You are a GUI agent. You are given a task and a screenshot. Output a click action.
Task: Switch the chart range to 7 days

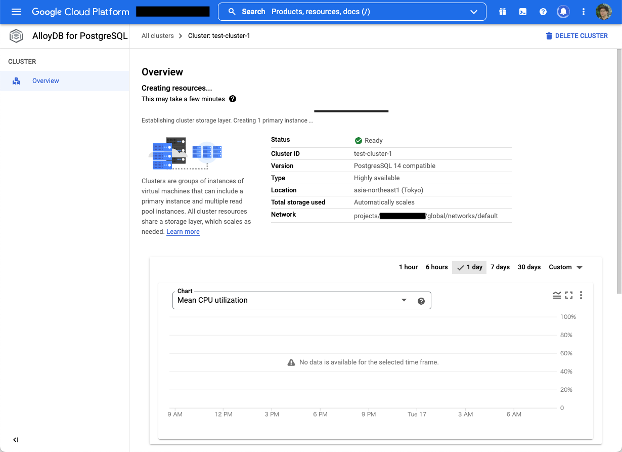500,267
